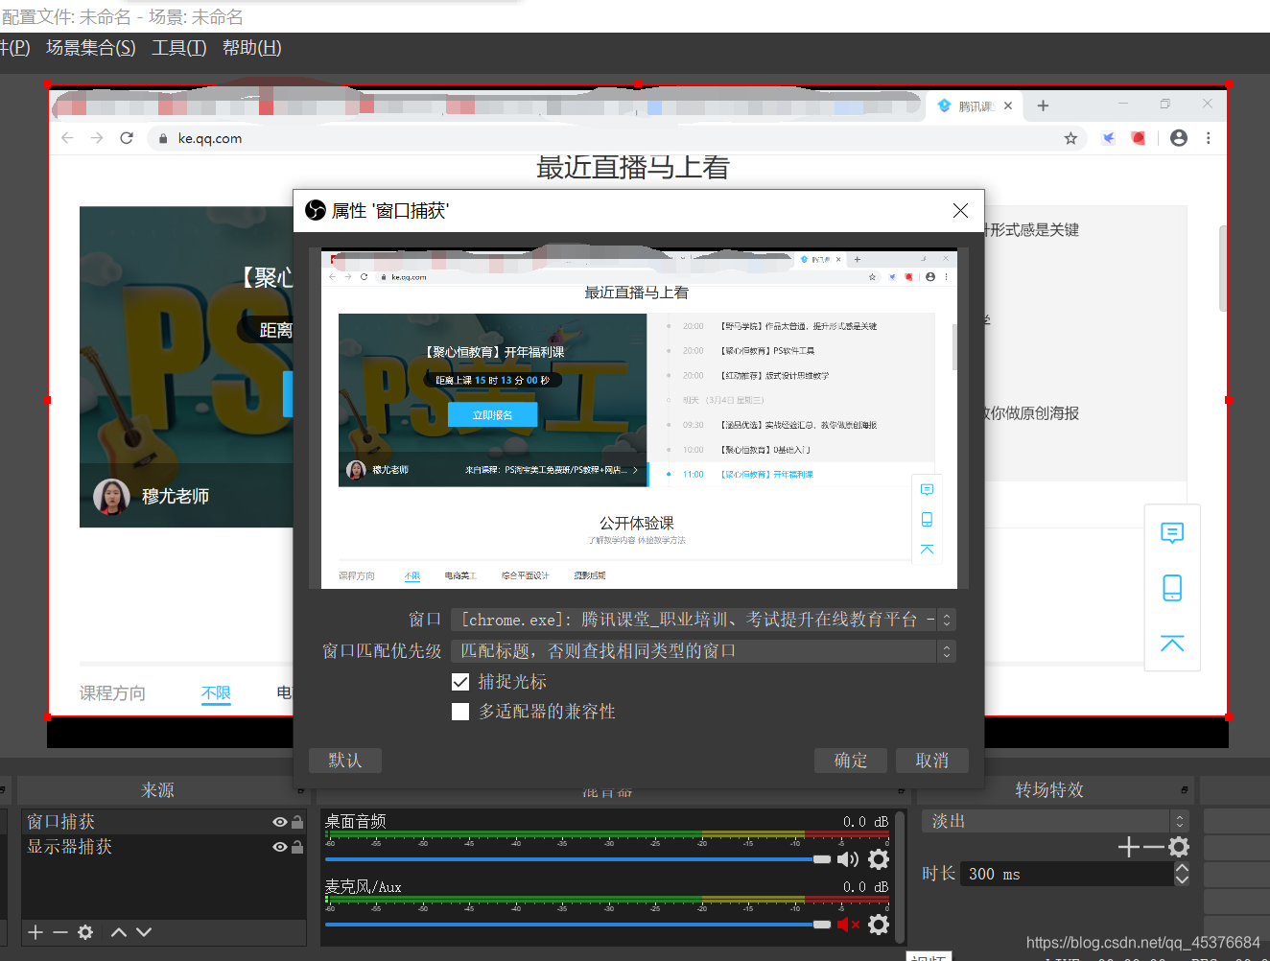The image size is (1270, 961).
Task: Click the 立即报名 button in dialog preview
Action: pos(493,415)
